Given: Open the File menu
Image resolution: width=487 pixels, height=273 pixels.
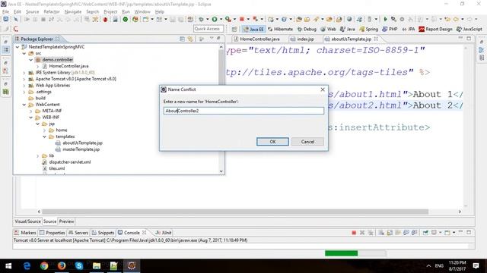Looking at the screenshot, I should (5, 12).
